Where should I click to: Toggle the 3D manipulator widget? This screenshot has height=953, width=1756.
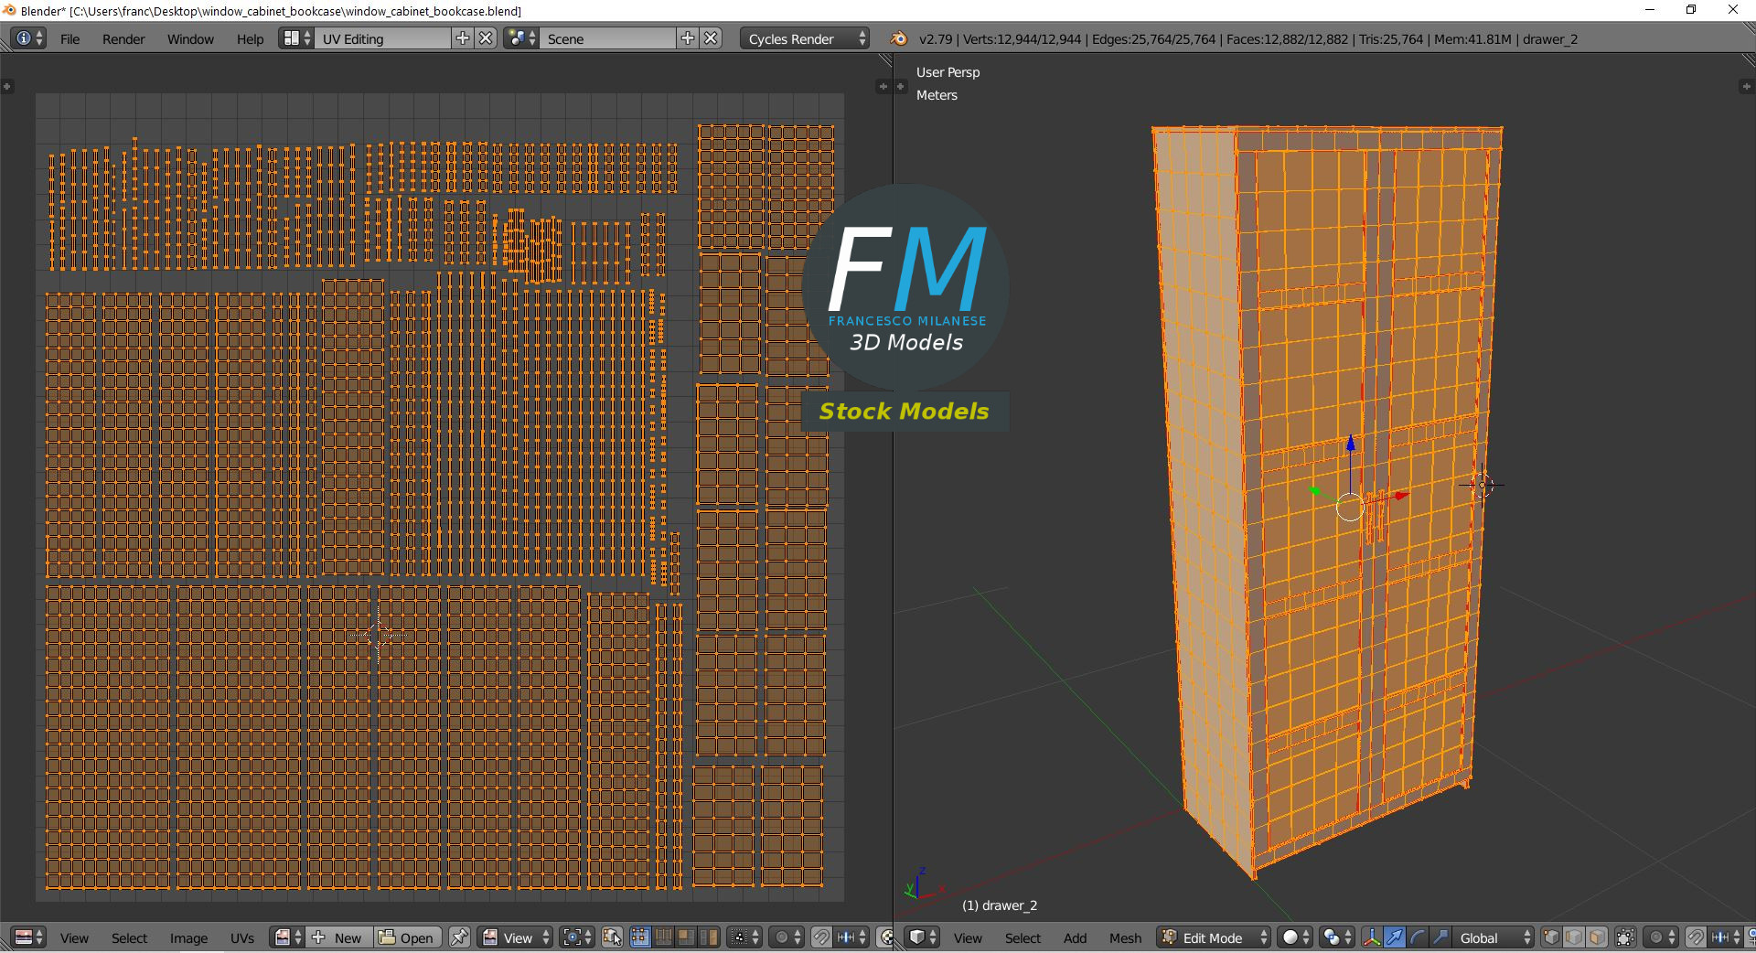point(1371,937)
